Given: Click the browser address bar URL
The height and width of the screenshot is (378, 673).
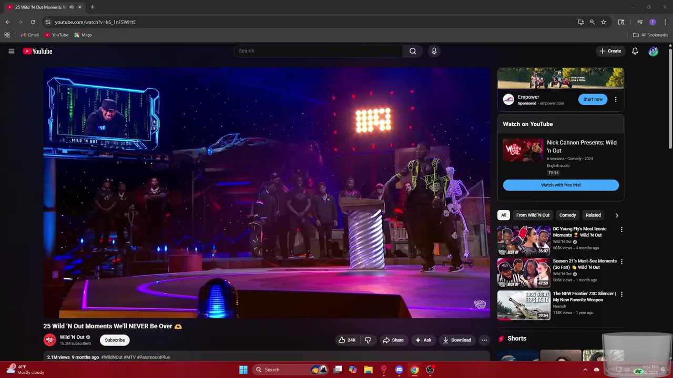Looking at the screenshot, I should pyautogui.click(x=95, y=22).
